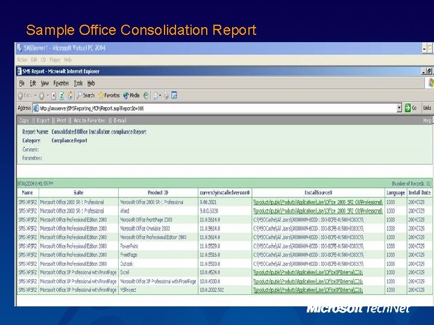Open the Media toolbar button
The height and width of the screenshot is (325, 434).
click(x=131, y=96)
